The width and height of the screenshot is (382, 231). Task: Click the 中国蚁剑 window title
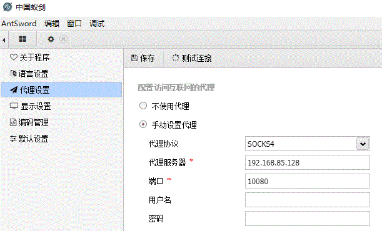[31, 7]
